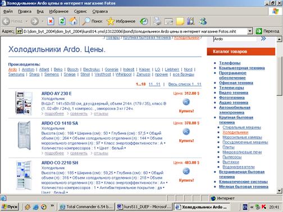Click the search field containing Ardo
This screenshot has width=283, height=212.
(235, 39)
